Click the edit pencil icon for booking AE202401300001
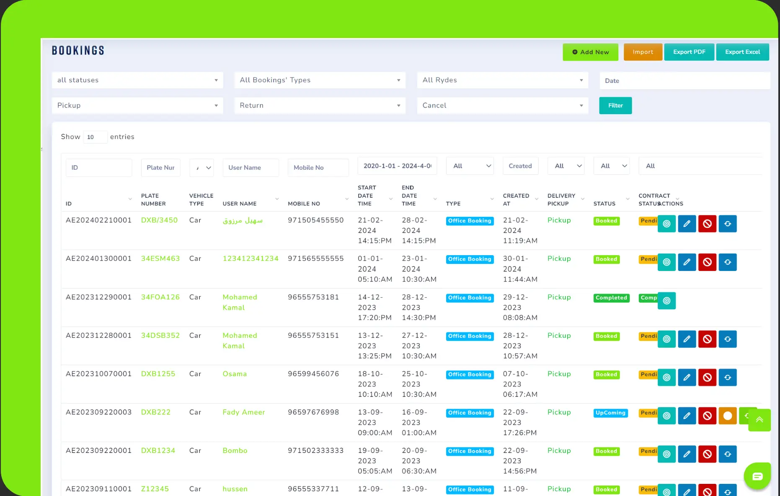Viewport: 780px width, 496px height. click(687, 262)
